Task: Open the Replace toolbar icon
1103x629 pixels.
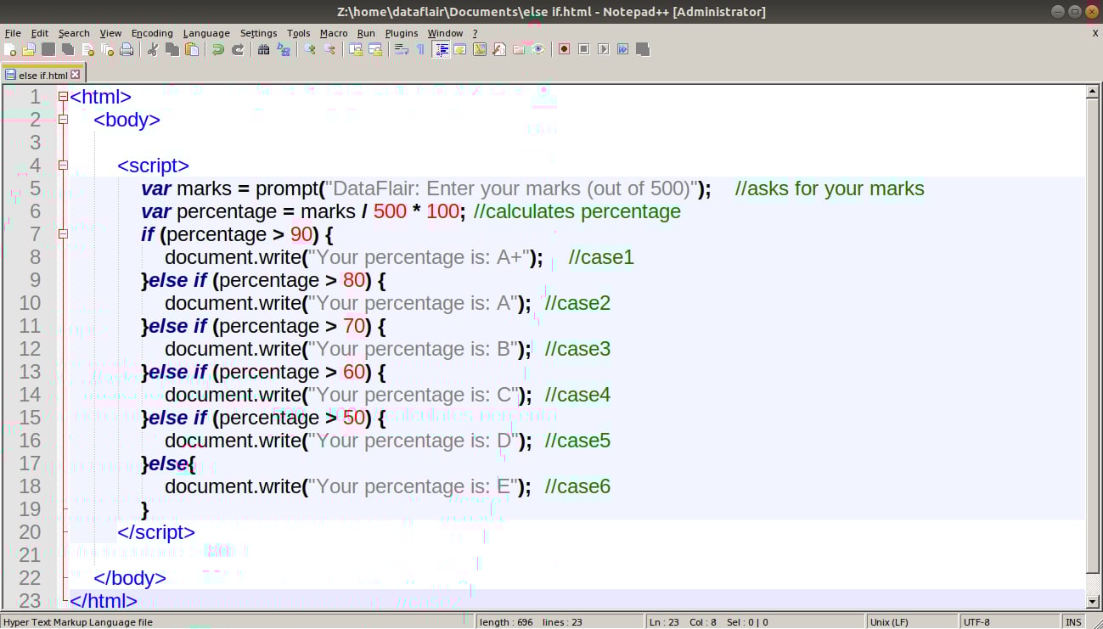Action: 284,49
